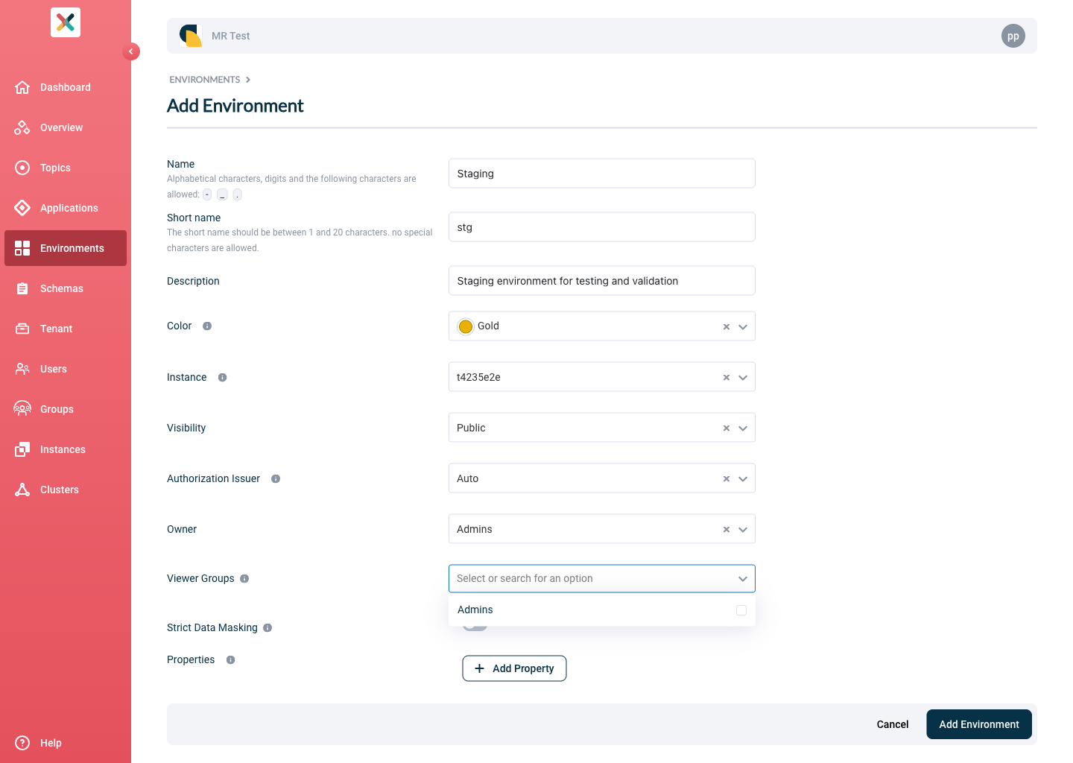Open the Clusters sidebar item
The width and height of the screenshot is (1073, 763).
pos(59,490)
